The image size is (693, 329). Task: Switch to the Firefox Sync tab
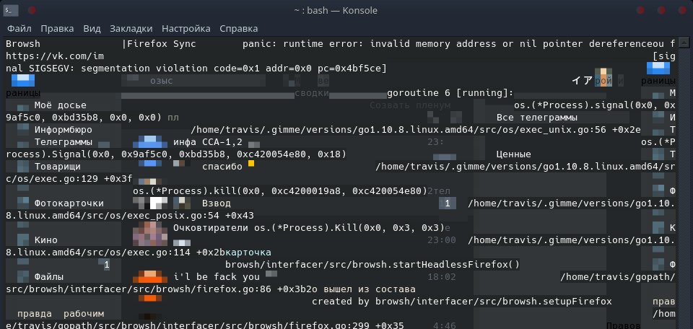coord(161,44)
